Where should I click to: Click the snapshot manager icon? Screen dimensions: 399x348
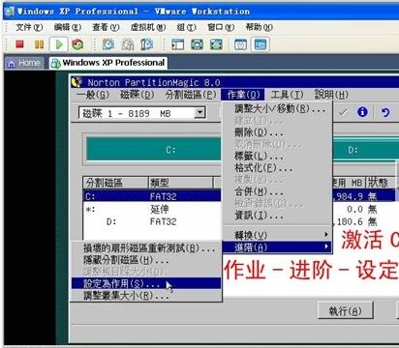coord(146,44)
